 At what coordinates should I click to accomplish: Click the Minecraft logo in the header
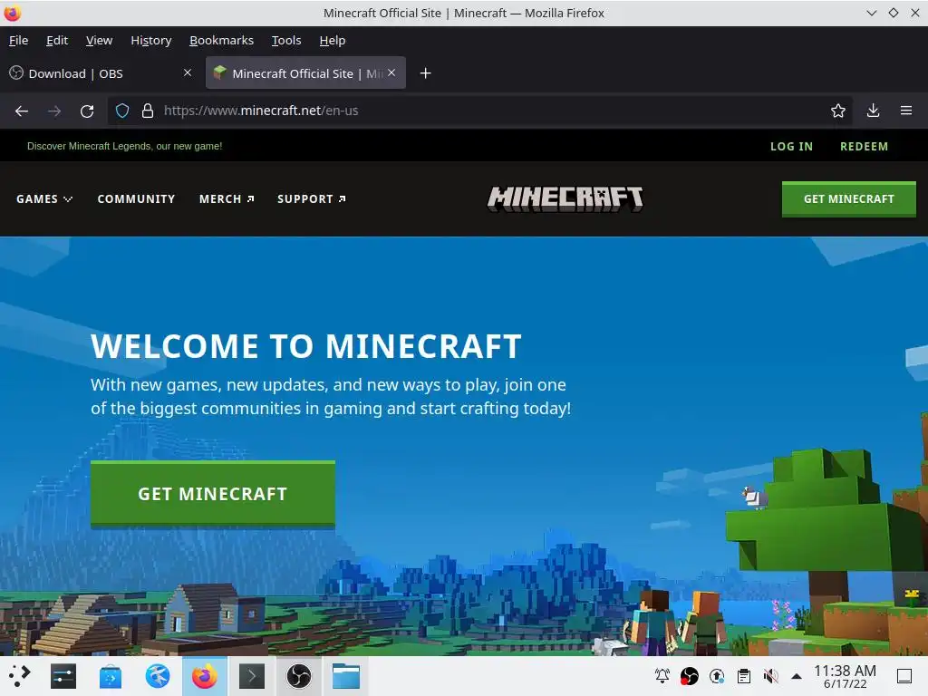click(565, 198)
